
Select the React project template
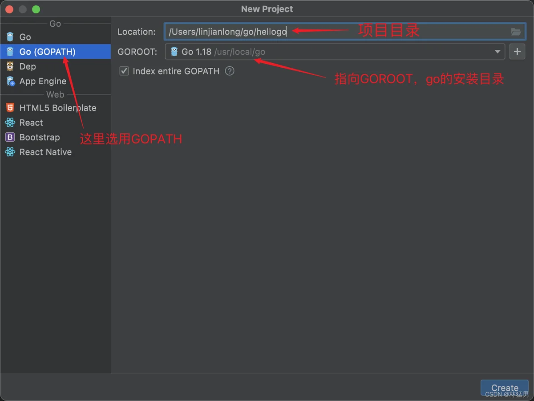click(x=55, y=123)
